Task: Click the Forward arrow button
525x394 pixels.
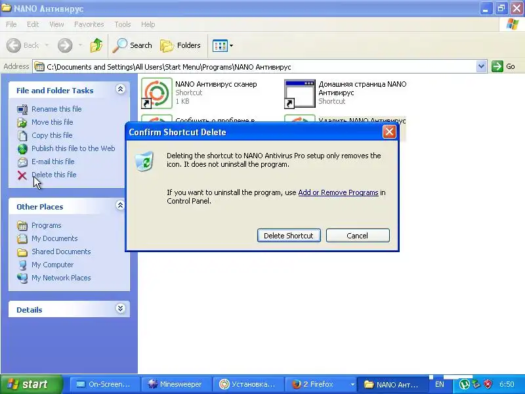Action: [x=65, y=45]
